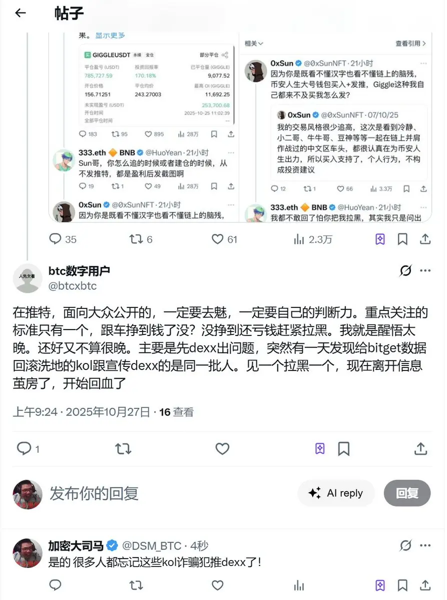Image resolution: width=447 pixels, height=600 pixels.
Task: Click the AI reply button
Action: click(x=336, y=493)
